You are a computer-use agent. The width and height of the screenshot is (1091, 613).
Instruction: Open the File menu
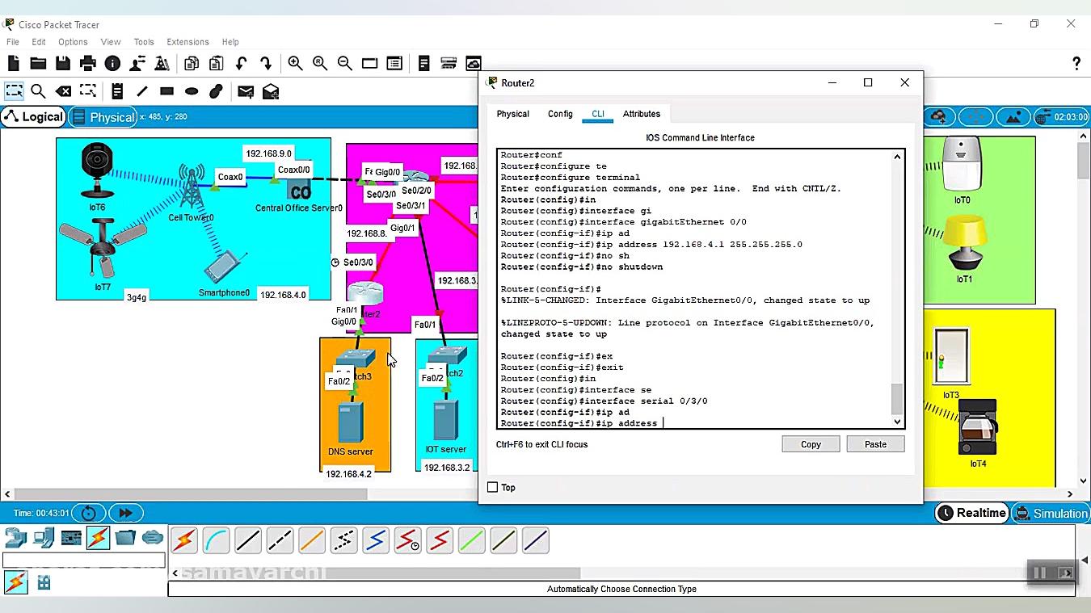coord(13,42)
